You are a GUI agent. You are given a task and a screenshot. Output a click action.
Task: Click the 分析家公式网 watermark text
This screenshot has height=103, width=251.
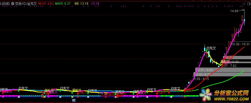(231, 93)
